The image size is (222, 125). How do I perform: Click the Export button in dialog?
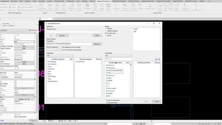coord(146,101)
